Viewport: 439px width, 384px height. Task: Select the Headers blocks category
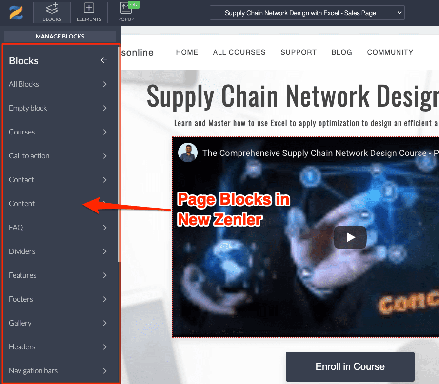pyautogui.click(x=58, y=347)
